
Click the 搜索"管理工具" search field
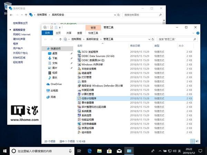177,39
